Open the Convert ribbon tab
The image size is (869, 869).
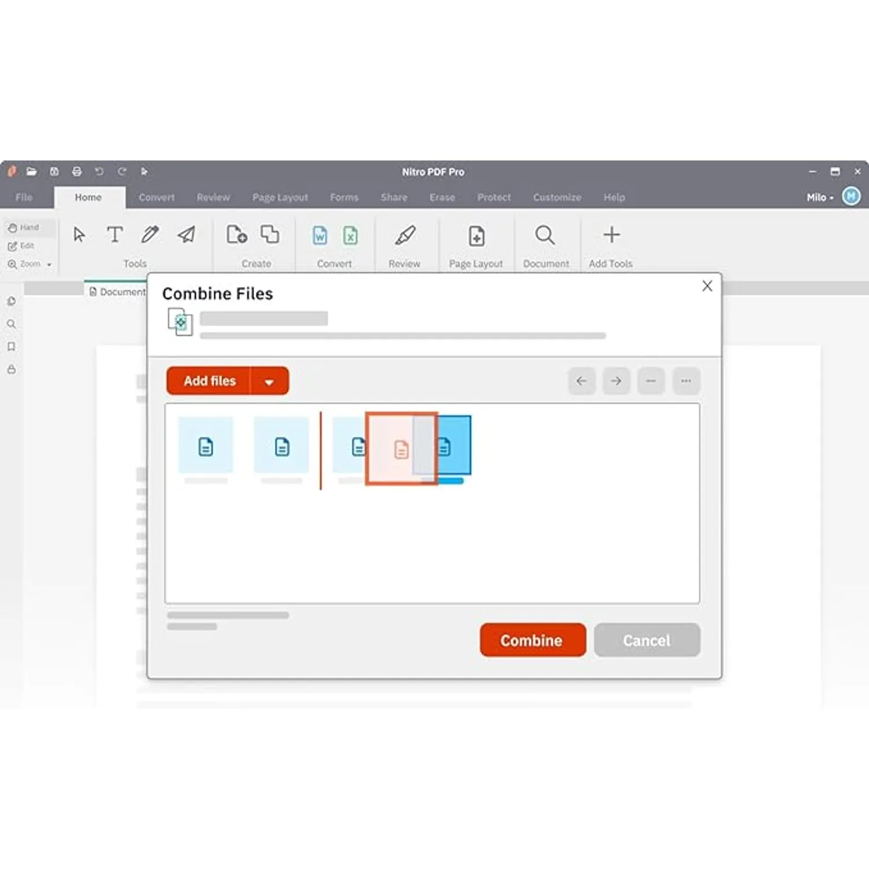(156, 198)
